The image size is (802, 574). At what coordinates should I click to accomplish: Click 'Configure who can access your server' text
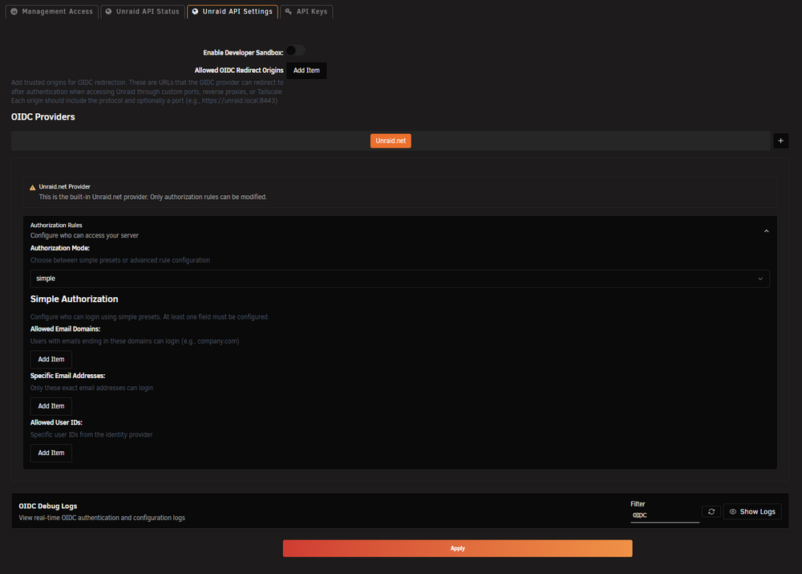(84, 235)
